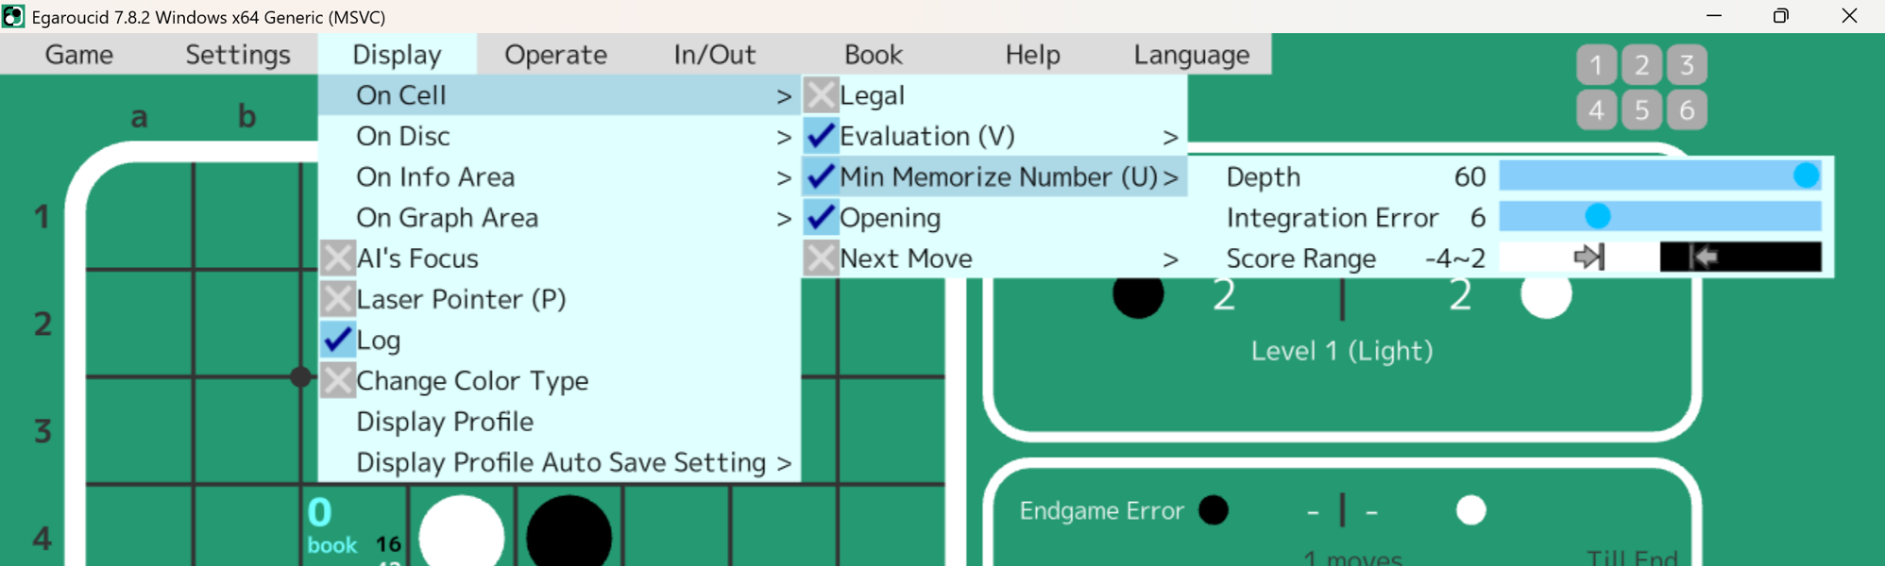Image resolution: width=1885 pixels, height=566 pixels.
Task: Click the Endgame Error black disc
Action: (1214, 510)
